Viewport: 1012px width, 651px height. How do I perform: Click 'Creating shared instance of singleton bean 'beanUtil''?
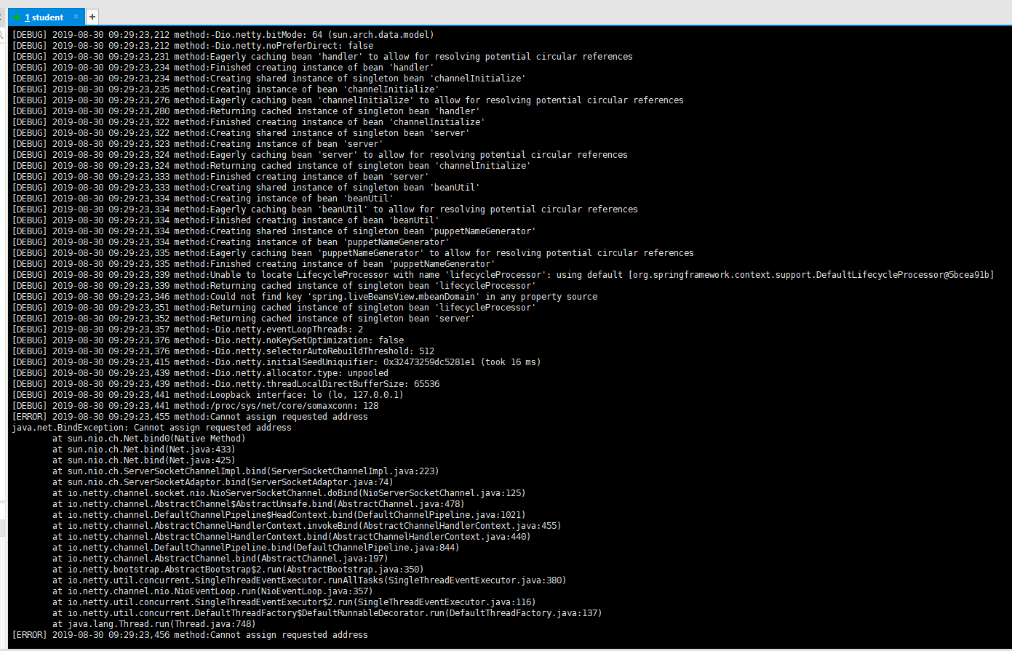click(246, 188)
